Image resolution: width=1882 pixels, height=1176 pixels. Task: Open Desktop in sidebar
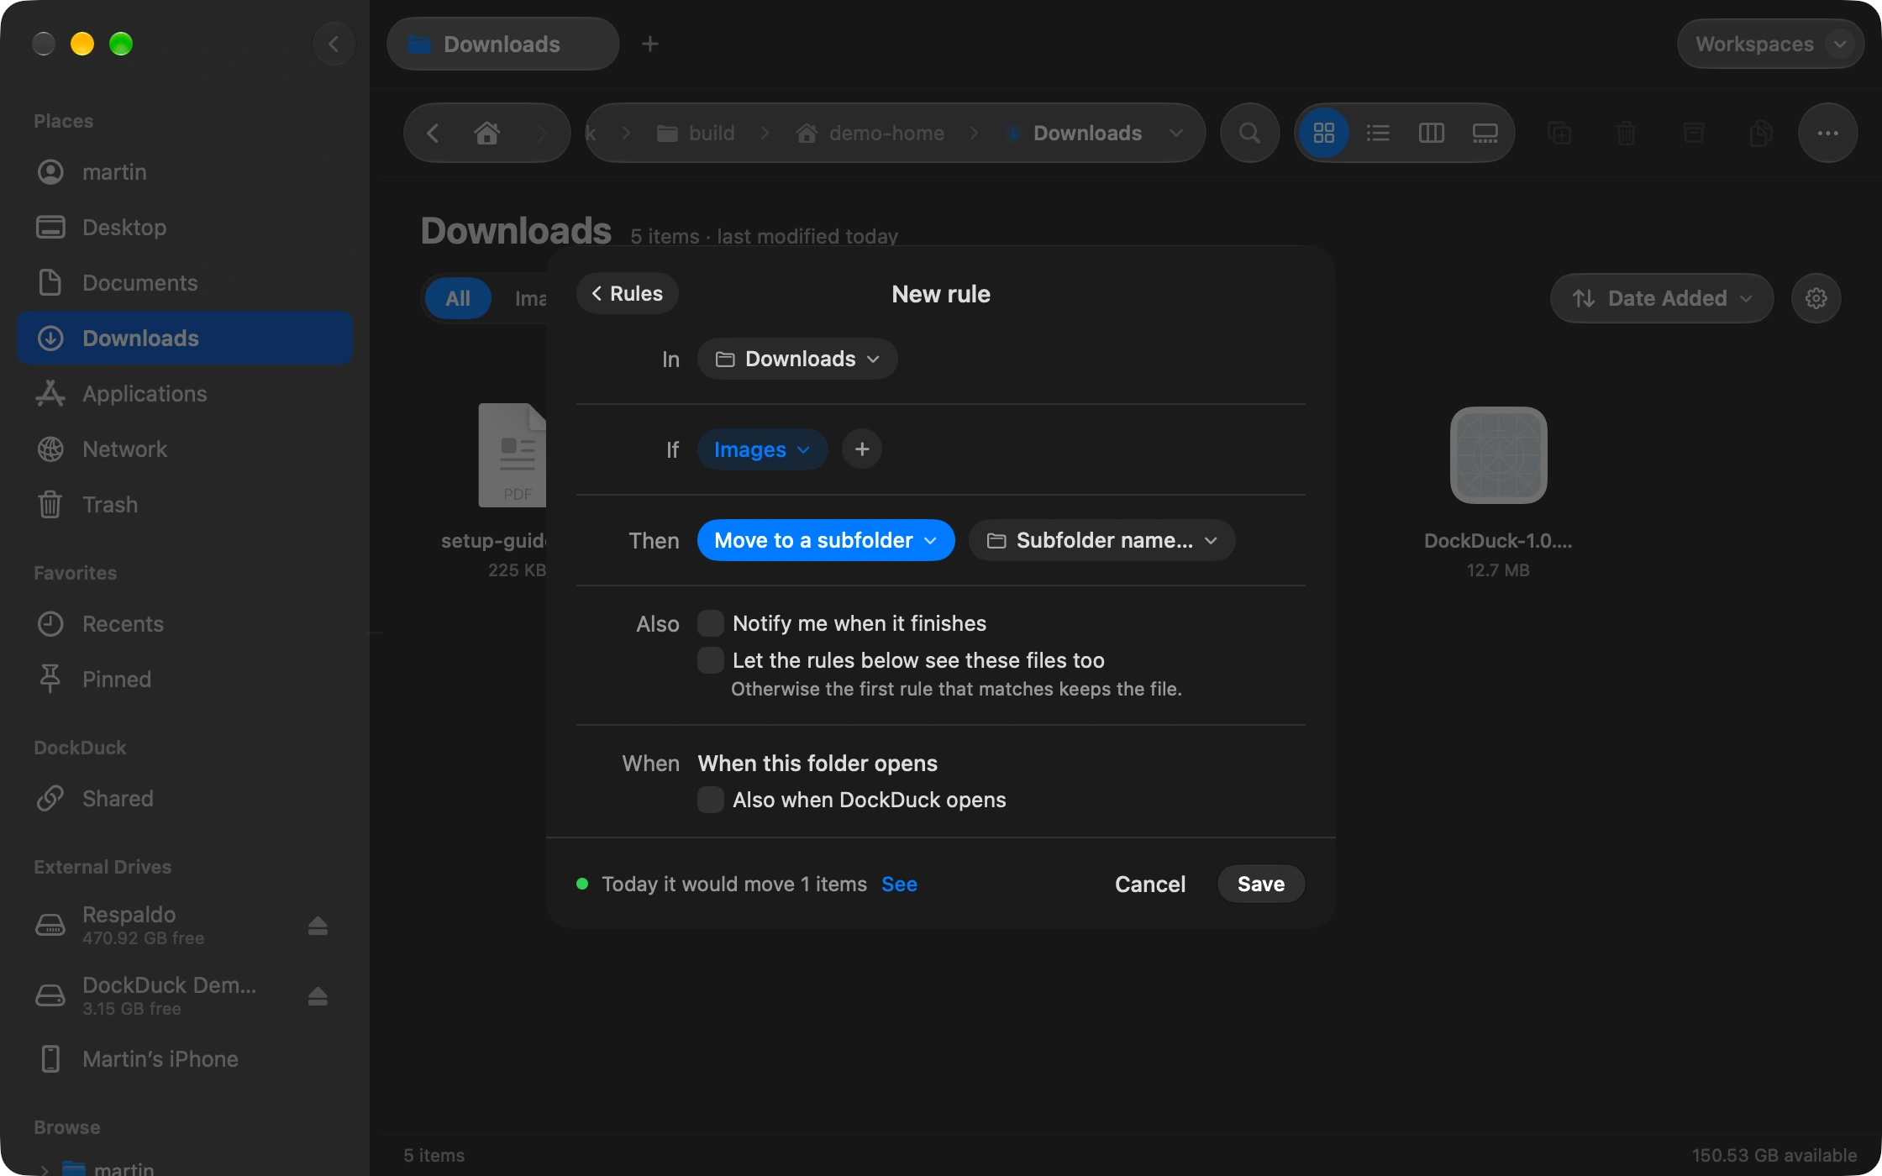tap(185, 228)
